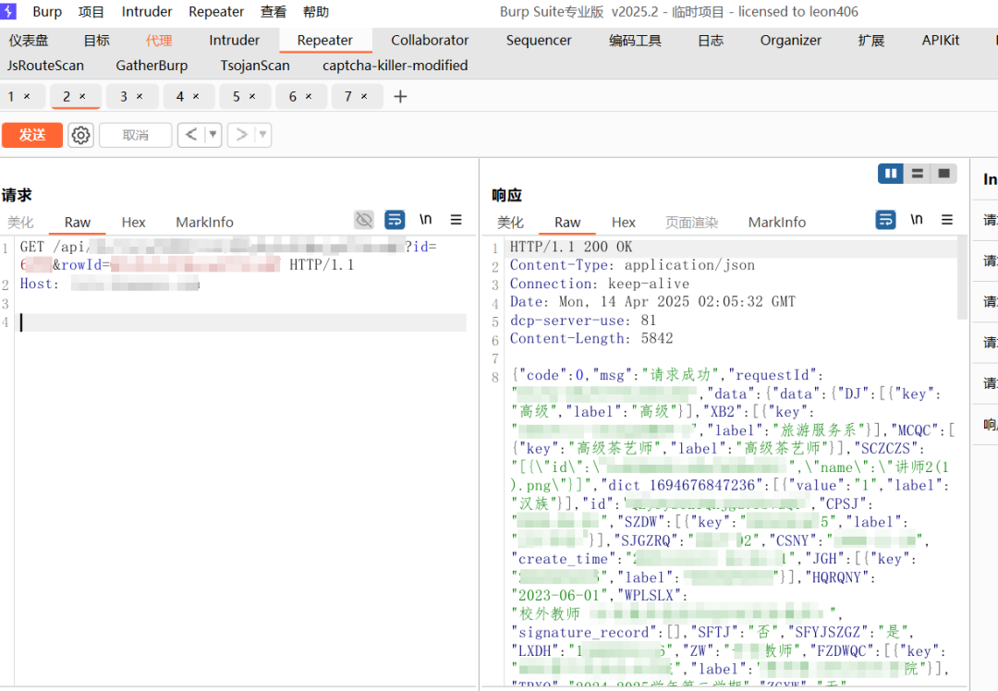
Task: Open captcha-killer-modified extension tab
Action: coord(395,66)
